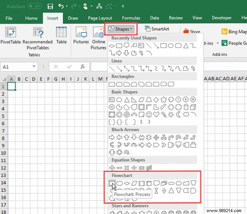Open the Data tab
This screenshot has width=247, height=214.
click(154, 18)
